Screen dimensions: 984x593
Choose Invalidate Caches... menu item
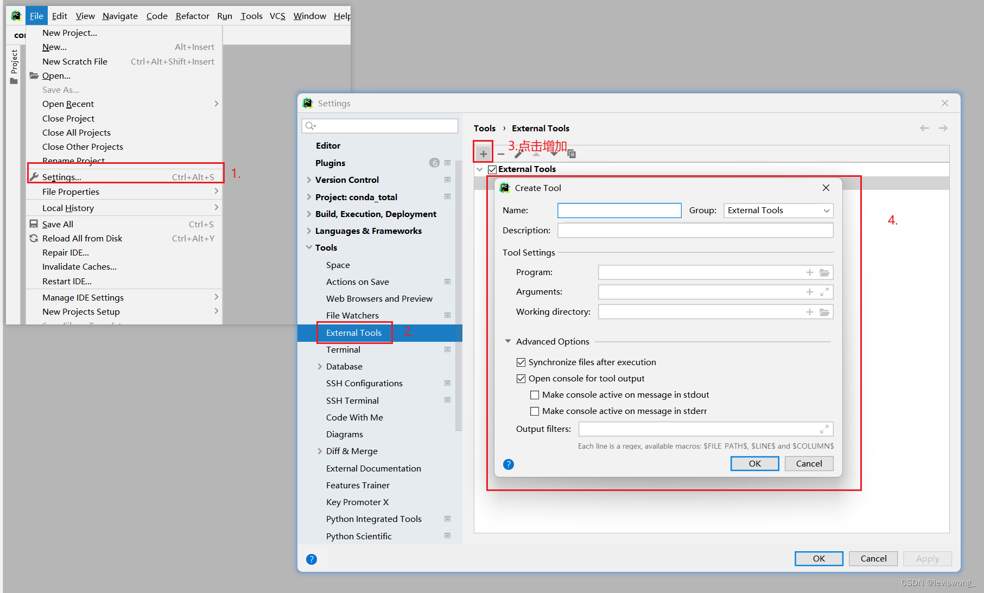pyautogui.click(x=125, y=266)
